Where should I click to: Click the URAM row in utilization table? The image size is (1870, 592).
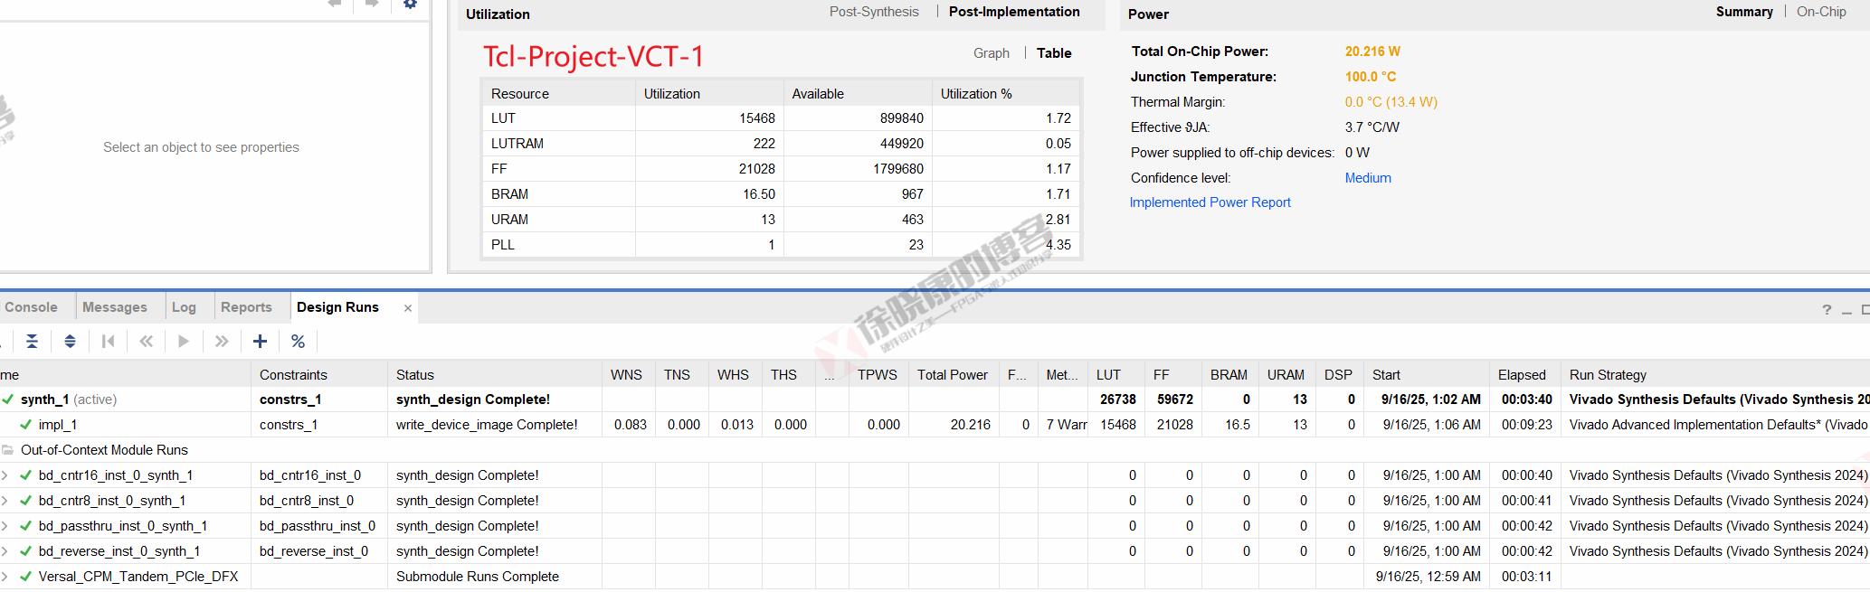pos(781,220)
